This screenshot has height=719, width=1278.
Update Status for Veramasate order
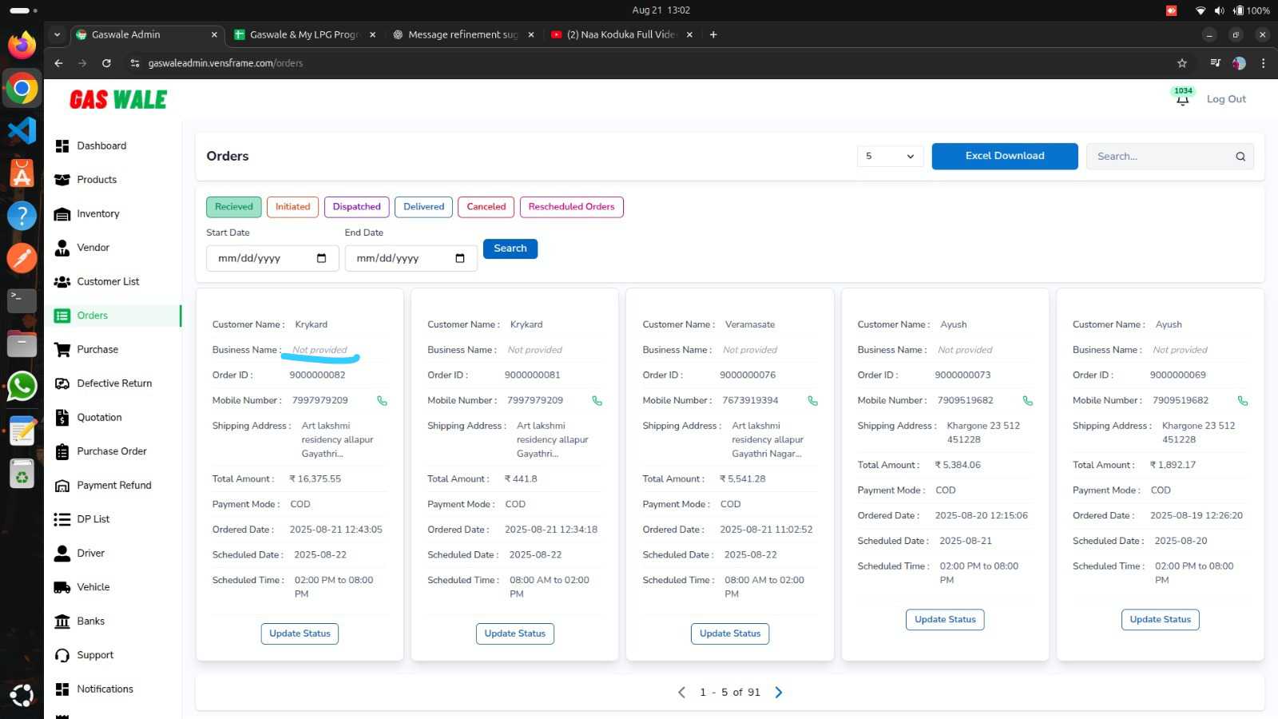click(x=729, y=634)
